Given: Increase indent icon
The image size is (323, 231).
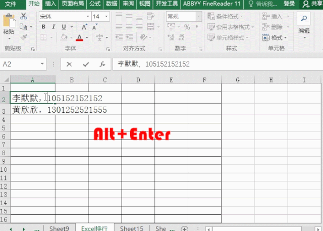Looking at the screenshot, I should pos(129,37).
